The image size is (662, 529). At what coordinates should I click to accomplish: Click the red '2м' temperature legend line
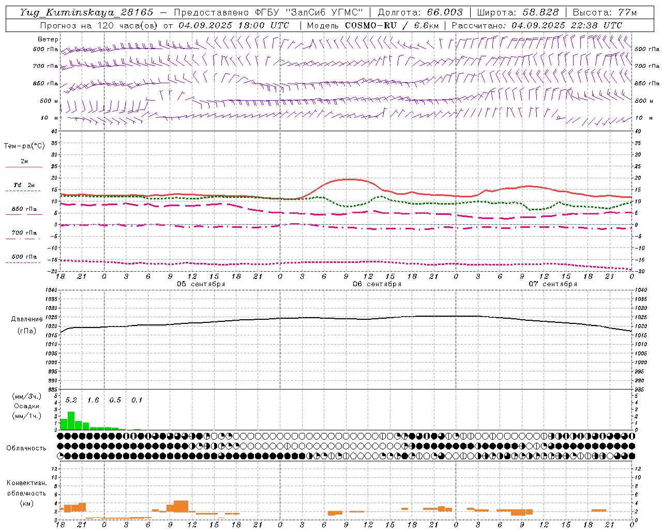coord(24,167)
